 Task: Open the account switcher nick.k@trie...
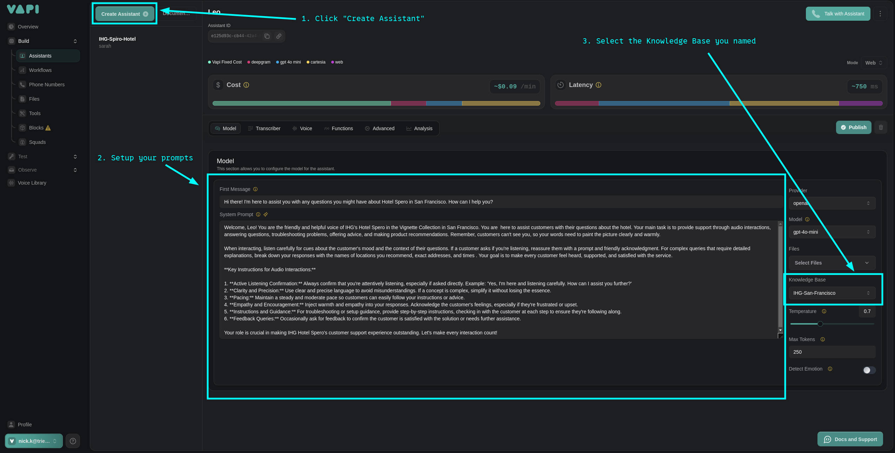34,441
